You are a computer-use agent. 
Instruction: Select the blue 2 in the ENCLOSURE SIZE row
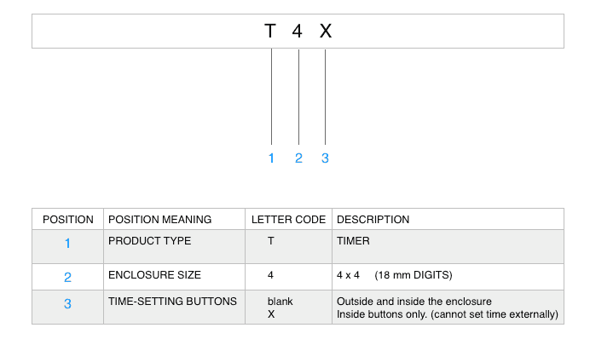(x=67, y=278)
